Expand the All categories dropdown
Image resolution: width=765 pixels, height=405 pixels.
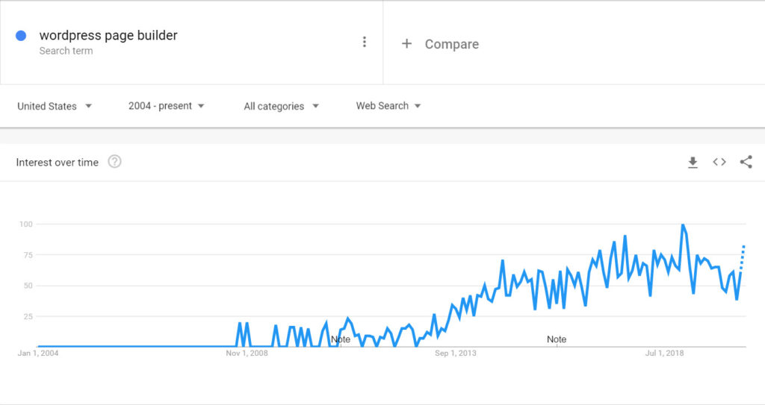281,106
